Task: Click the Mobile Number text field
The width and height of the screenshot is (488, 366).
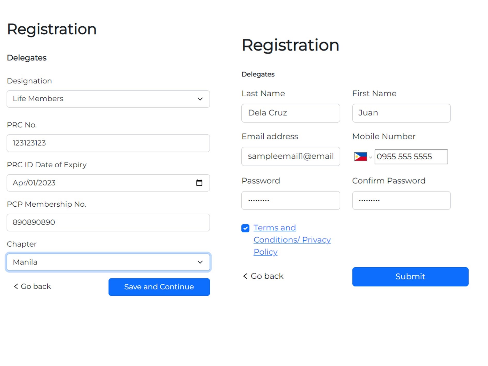Action: click(x=411, y=157)
